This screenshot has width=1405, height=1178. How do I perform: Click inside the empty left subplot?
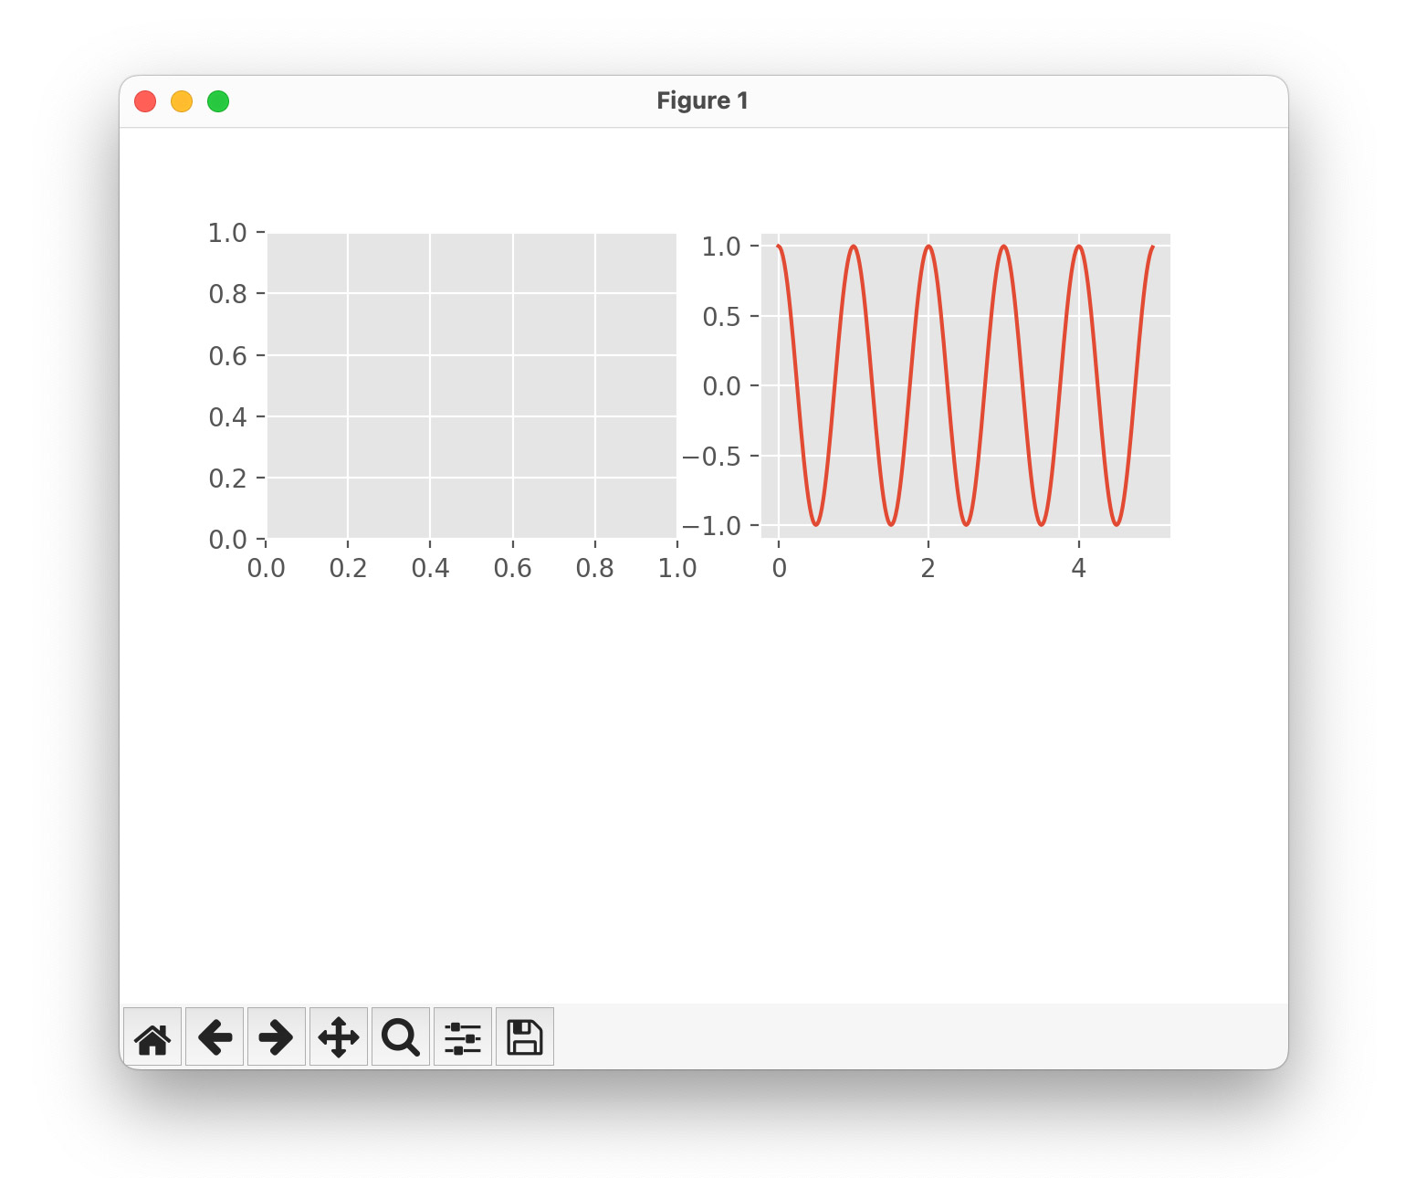point(471,385)
